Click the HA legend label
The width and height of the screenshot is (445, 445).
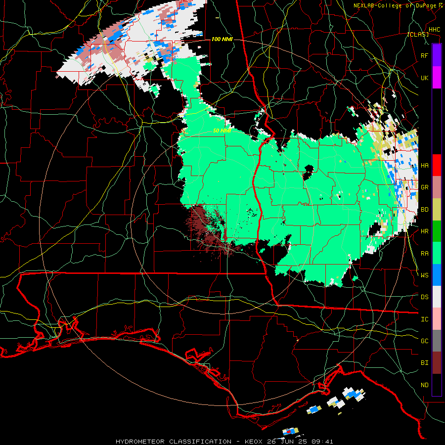click(x=424, y=165)
